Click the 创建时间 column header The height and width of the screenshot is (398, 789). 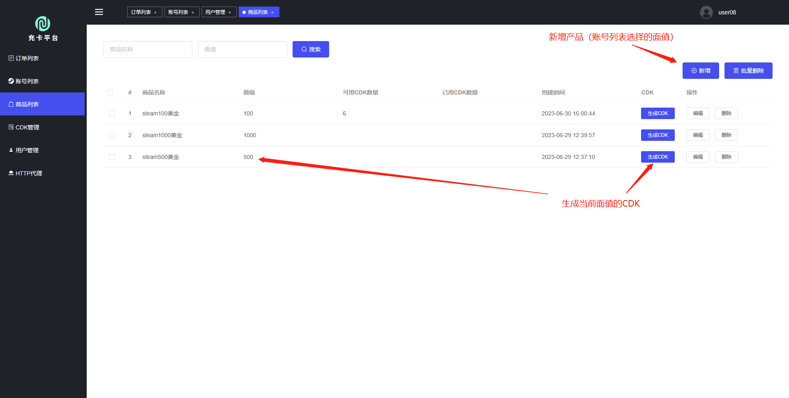pos(553,92)
